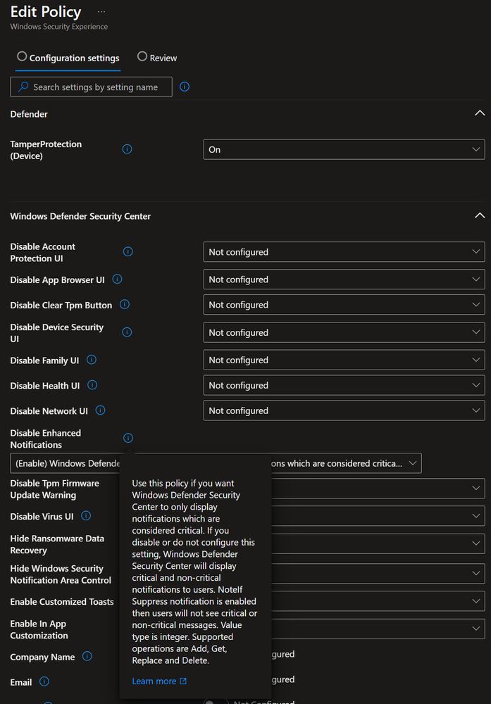This screenshot has width=491, height=704.
Task: Open Disable Health UI dropdown
Action: point(344,385)
